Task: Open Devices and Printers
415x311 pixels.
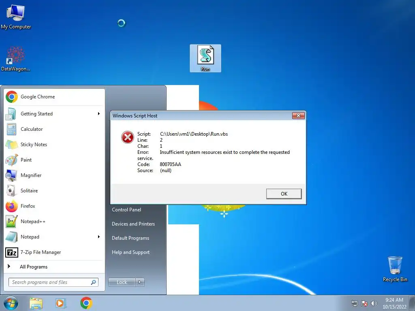Action: [x=133, y=224]
